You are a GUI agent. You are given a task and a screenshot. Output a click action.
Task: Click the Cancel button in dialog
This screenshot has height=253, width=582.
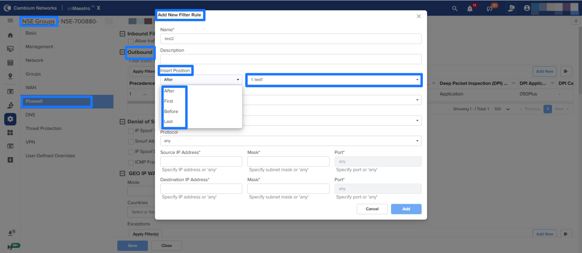tap(372, 209)
